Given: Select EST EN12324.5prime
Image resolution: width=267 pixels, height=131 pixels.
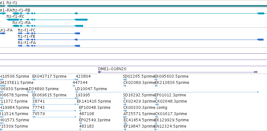Looking at the screenshot, I should pos(170,126).
